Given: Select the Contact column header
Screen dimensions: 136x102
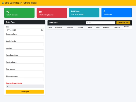Looking at the screenshot, I should 70,27.
